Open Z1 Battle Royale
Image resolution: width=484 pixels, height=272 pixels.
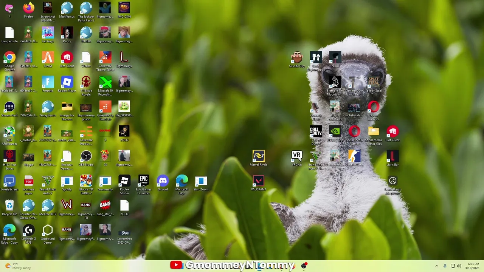(86, 86)
